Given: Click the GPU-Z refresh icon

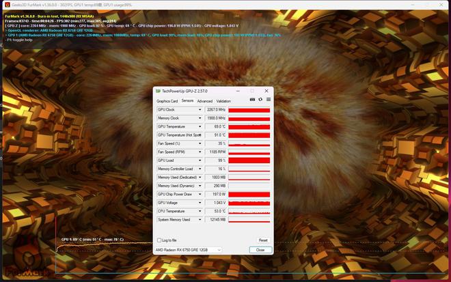Looking at the screenshot, I should pyautogui.click(x=260, y=100).
